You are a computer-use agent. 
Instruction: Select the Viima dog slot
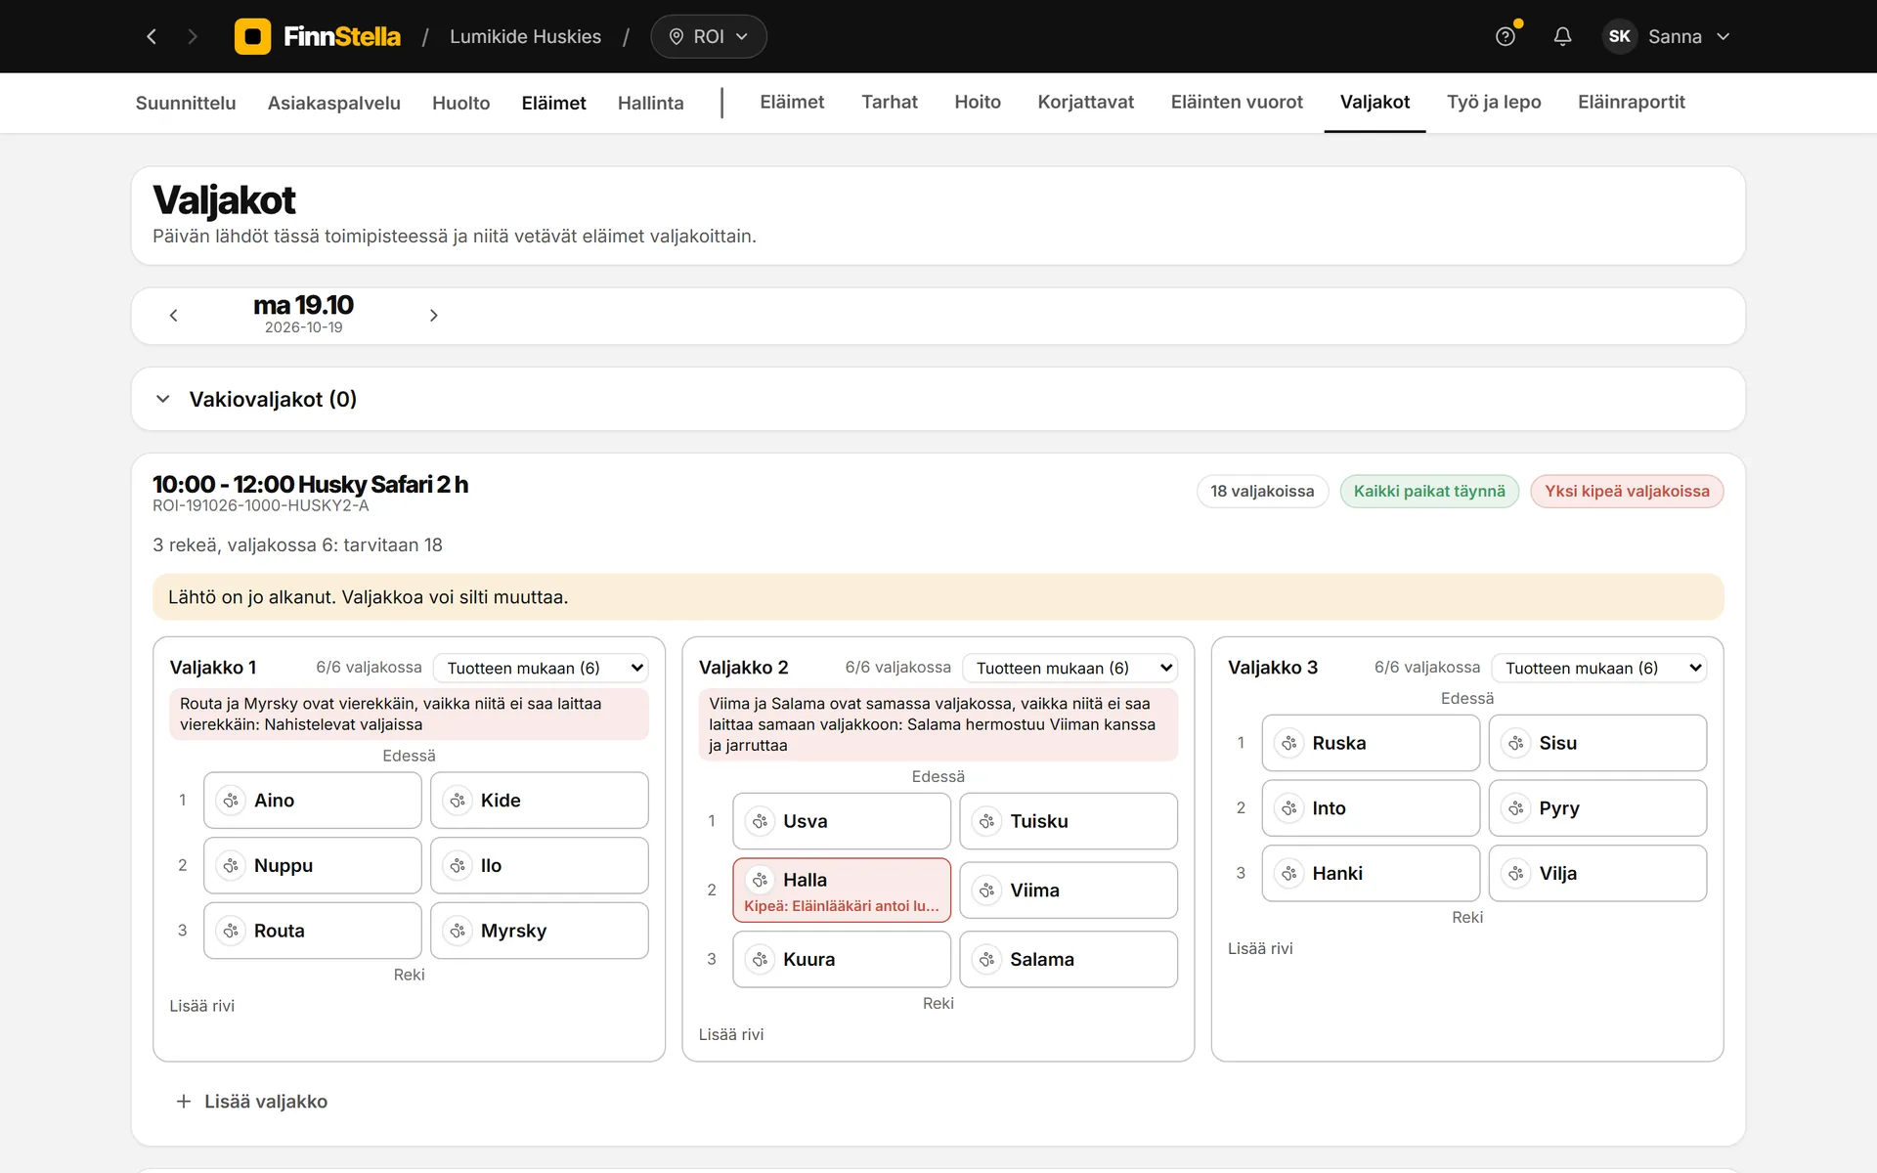coord(1069,890)
